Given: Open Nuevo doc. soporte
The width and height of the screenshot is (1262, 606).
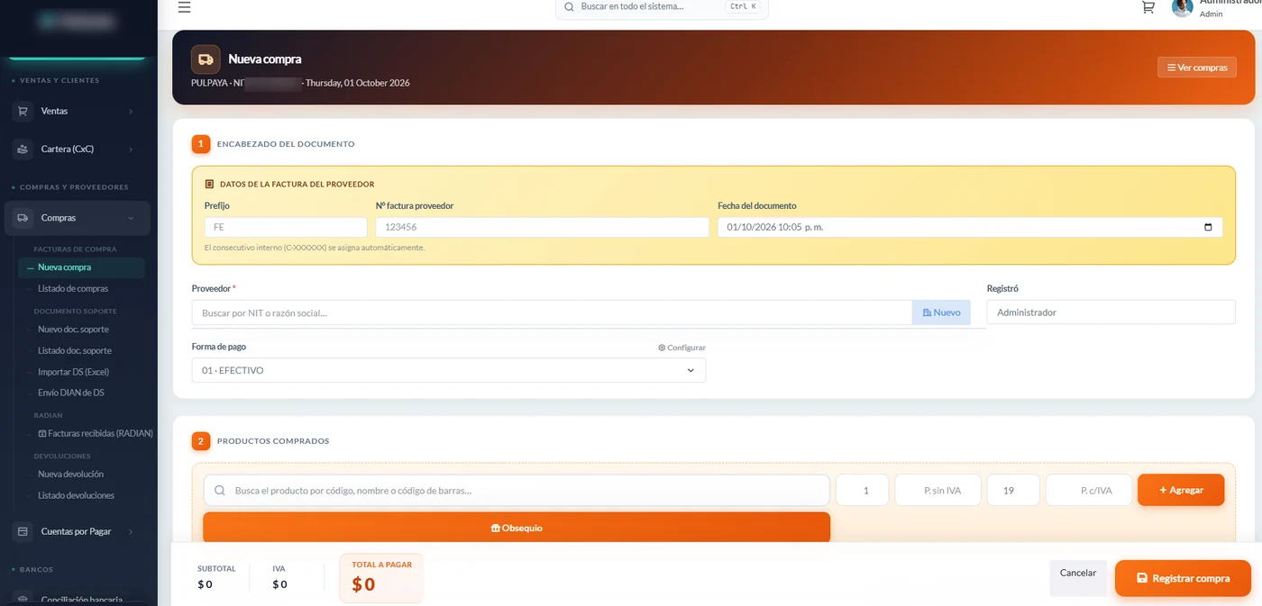Looking at the screenshot, I should (74, 330).
